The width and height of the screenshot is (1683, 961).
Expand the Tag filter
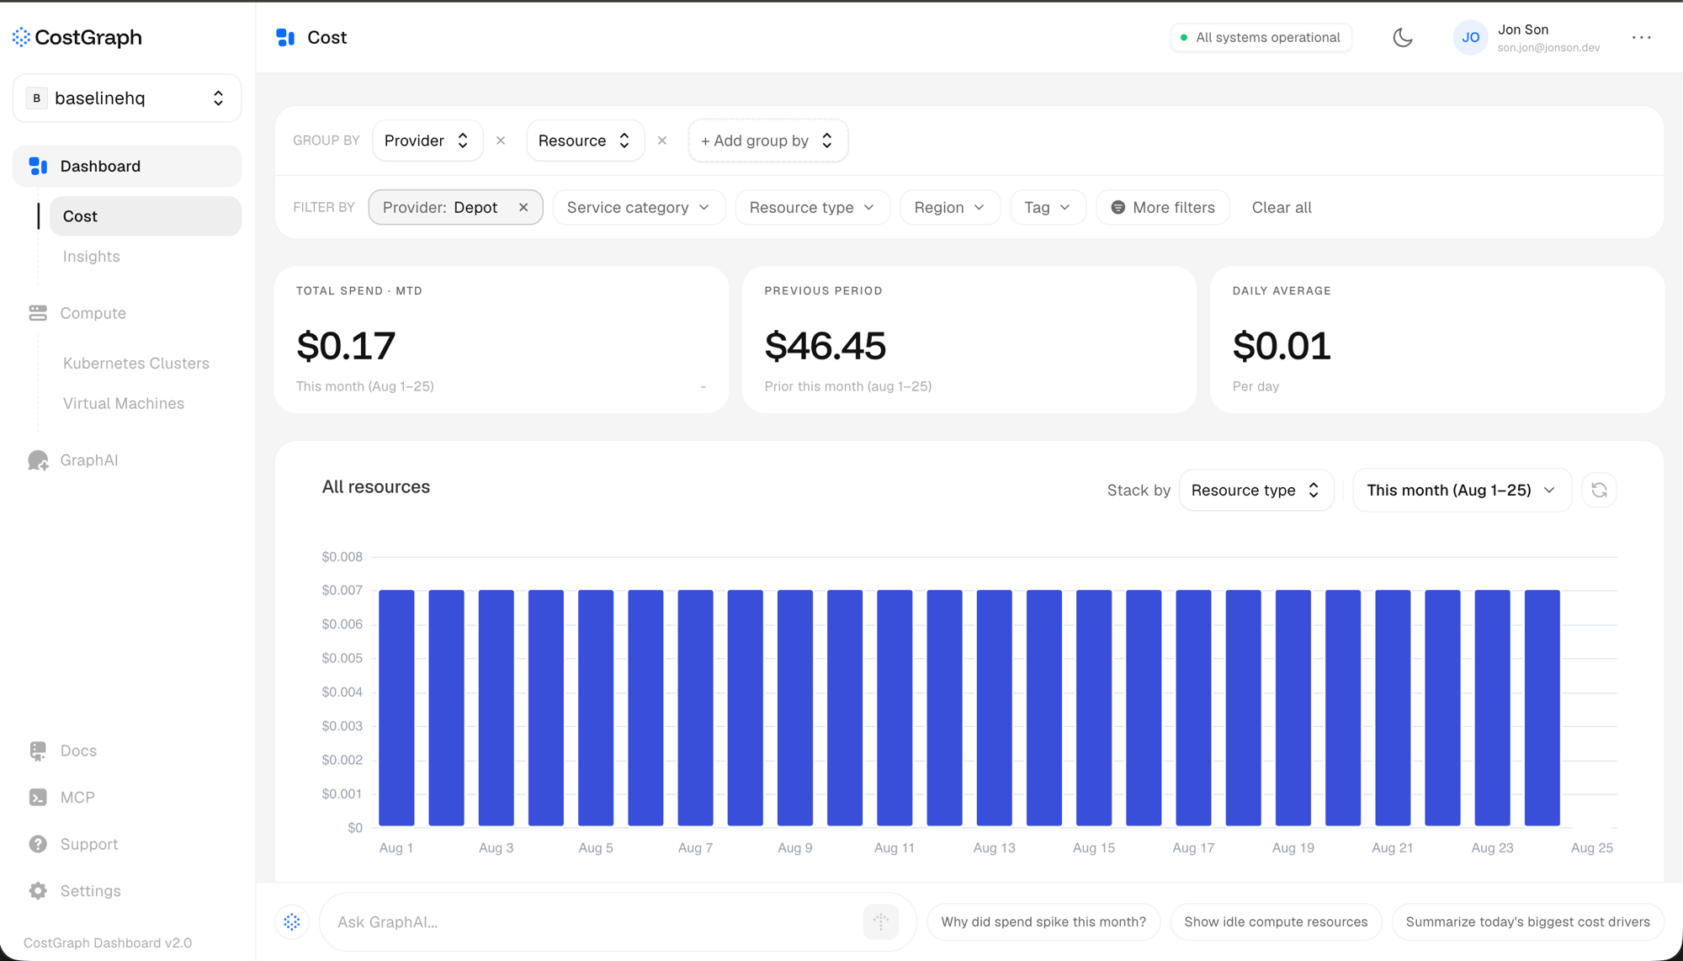[x=1048, y=207]
